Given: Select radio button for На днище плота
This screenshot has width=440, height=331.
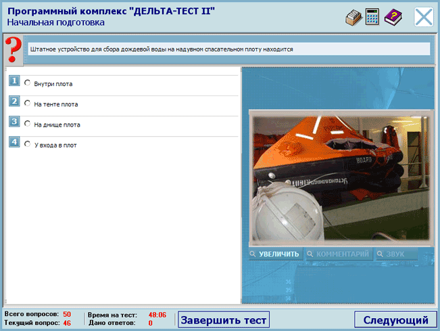Looking at the screenshot, I should (27, 124).
